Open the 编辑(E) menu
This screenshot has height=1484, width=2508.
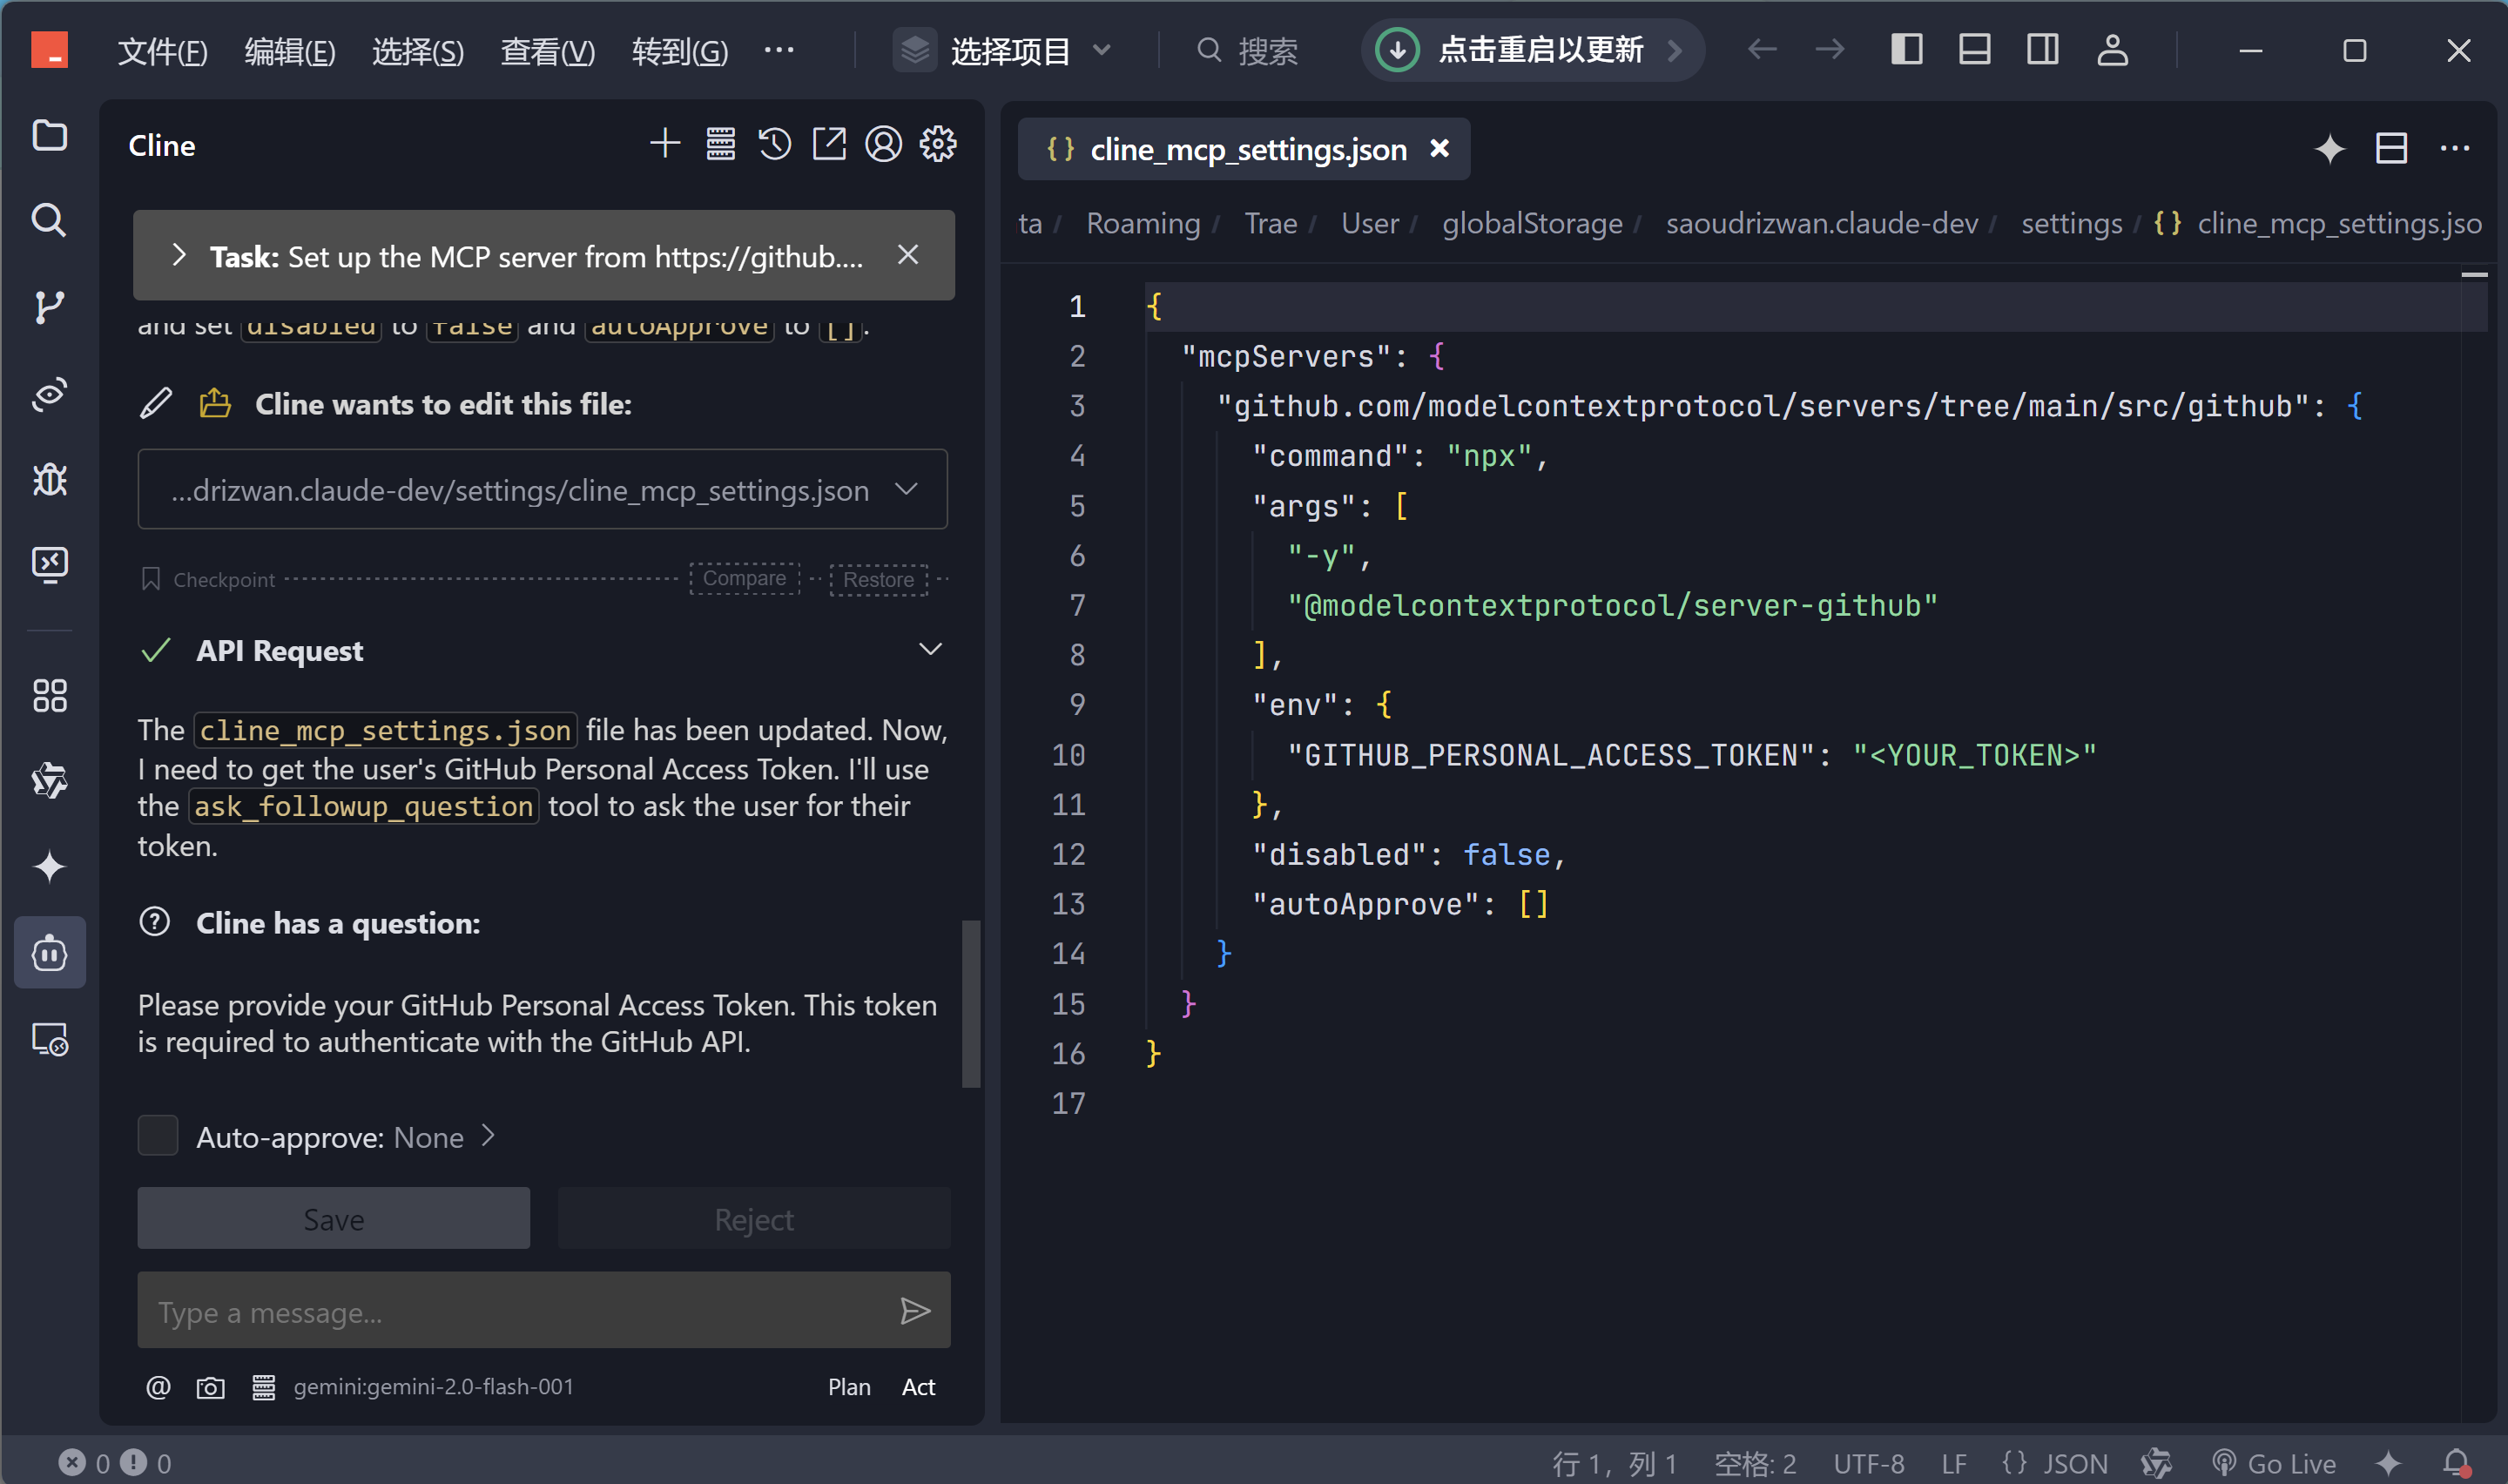tap(290, 51)
